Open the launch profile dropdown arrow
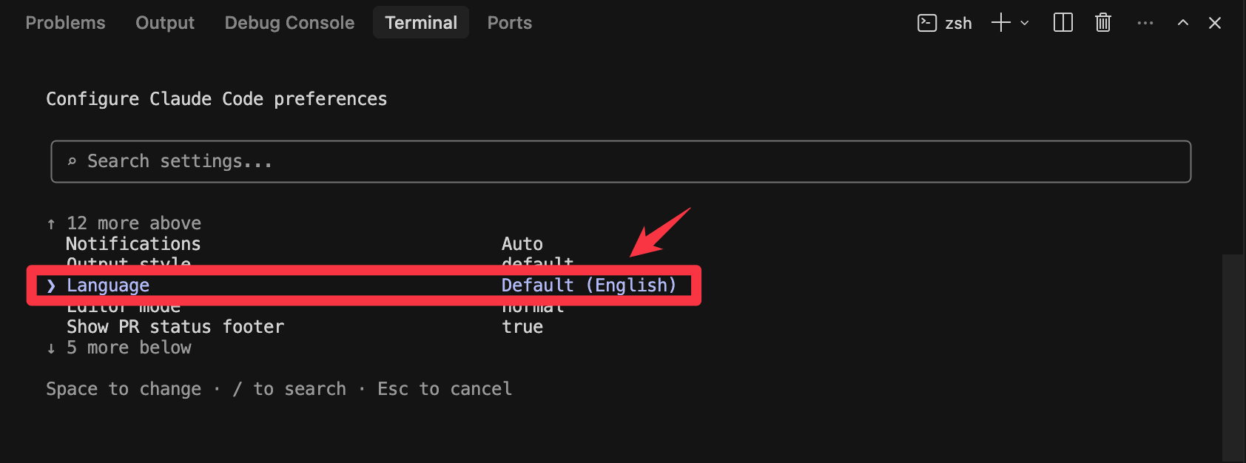This screenshot has width=1246, height=463. [x=1025, y=23]
